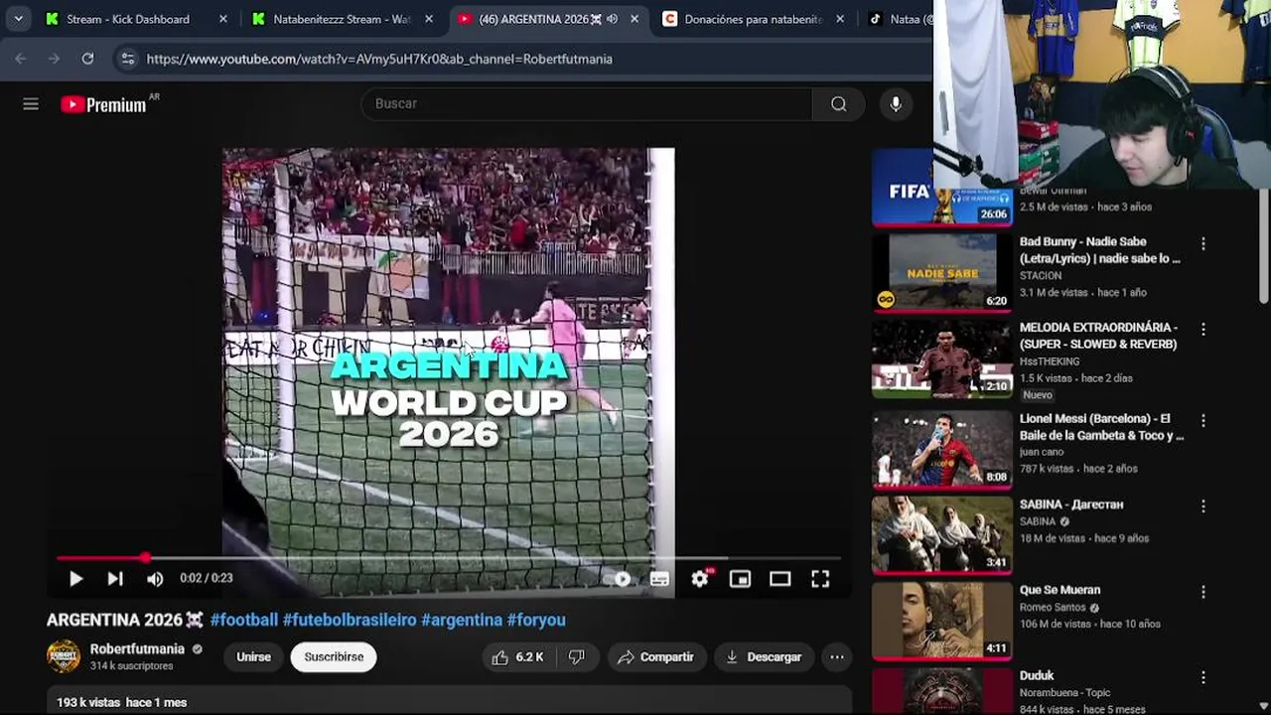Click the 314 k suscriptores text
Screen dimensions: 1271x715
(131, 666)
